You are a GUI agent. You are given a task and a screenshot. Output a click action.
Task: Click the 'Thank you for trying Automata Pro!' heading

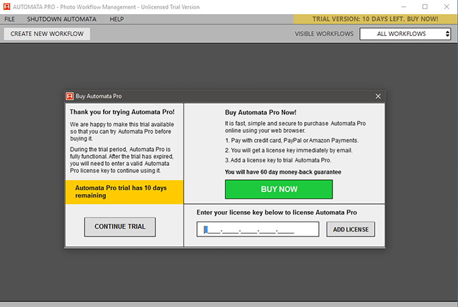[x=122, y=112]
